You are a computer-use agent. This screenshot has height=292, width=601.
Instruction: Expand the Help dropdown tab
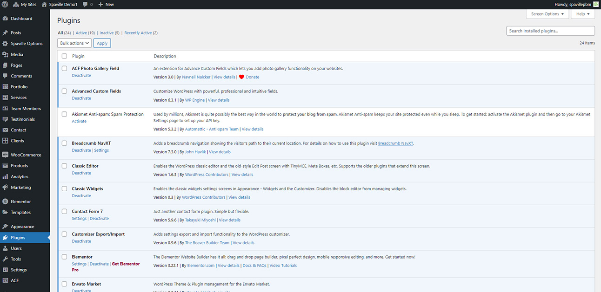583,14
